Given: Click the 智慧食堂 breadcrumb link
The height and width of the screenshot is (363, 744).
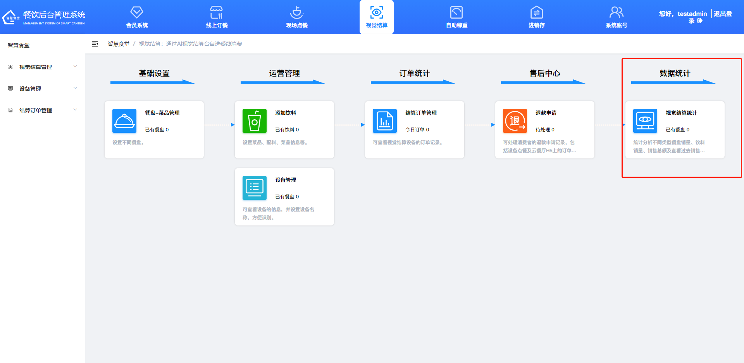Looking at the screenshot, I should click(118, 44).
